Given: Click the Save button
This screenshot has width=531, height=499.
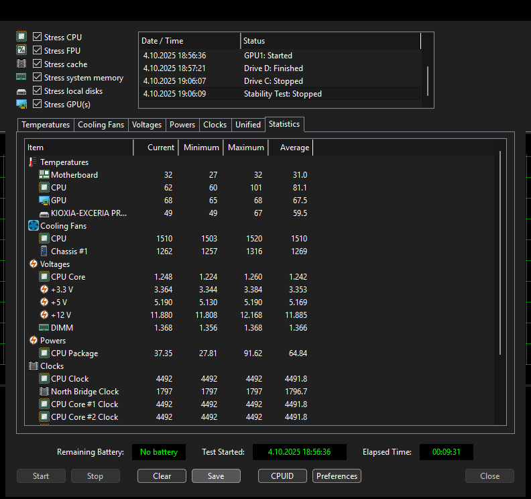Looking at the screenshot, I should 216,476.
